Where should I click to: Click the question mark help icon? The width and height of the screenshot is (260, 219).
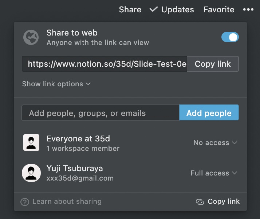25,202
